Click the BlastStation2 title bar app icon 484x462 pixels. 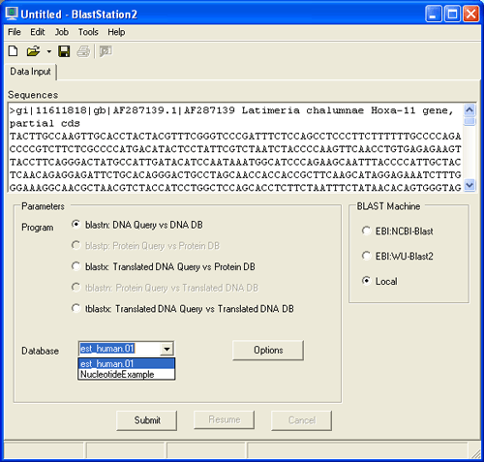pyautogui.click(x=12, y=14)
